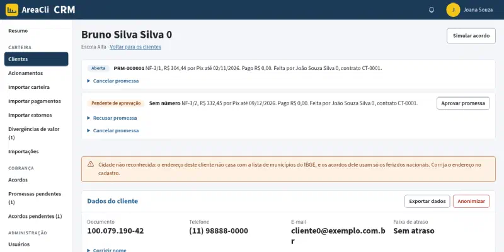Click the Bruno Silva Silva 0 title

[127, 35]
